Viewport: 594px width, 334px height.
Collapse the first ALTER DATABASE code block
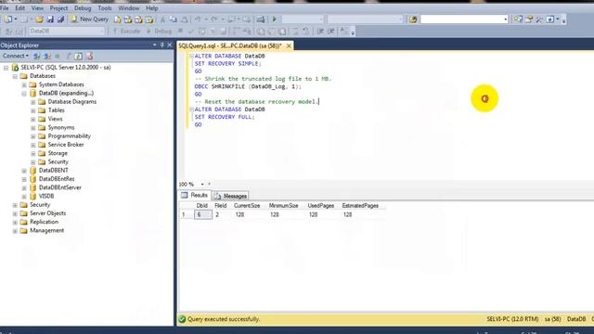point(191,56)
